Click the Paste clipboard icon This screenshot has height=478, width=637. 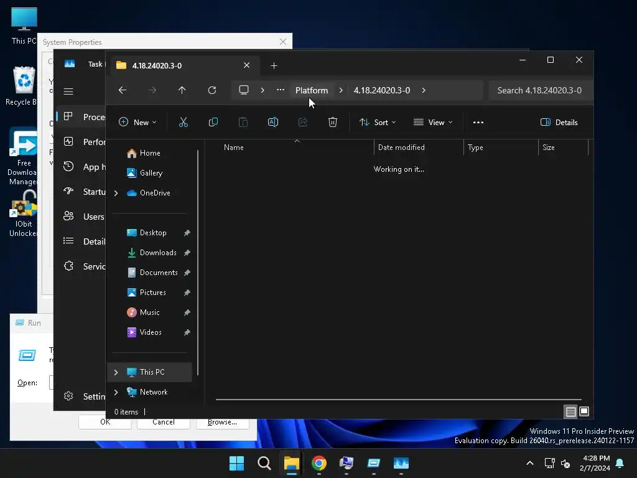tap(243, 122)
